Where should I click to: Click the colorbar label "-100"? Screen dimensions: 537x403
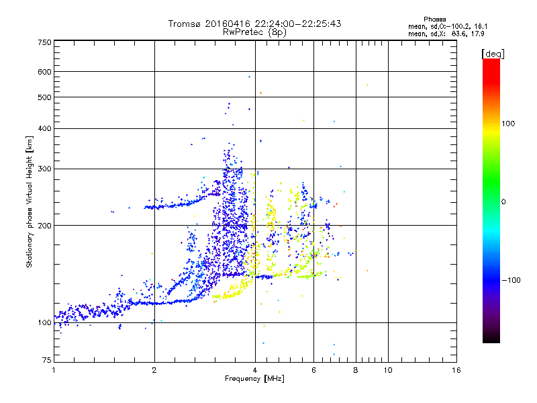point(511,280)
